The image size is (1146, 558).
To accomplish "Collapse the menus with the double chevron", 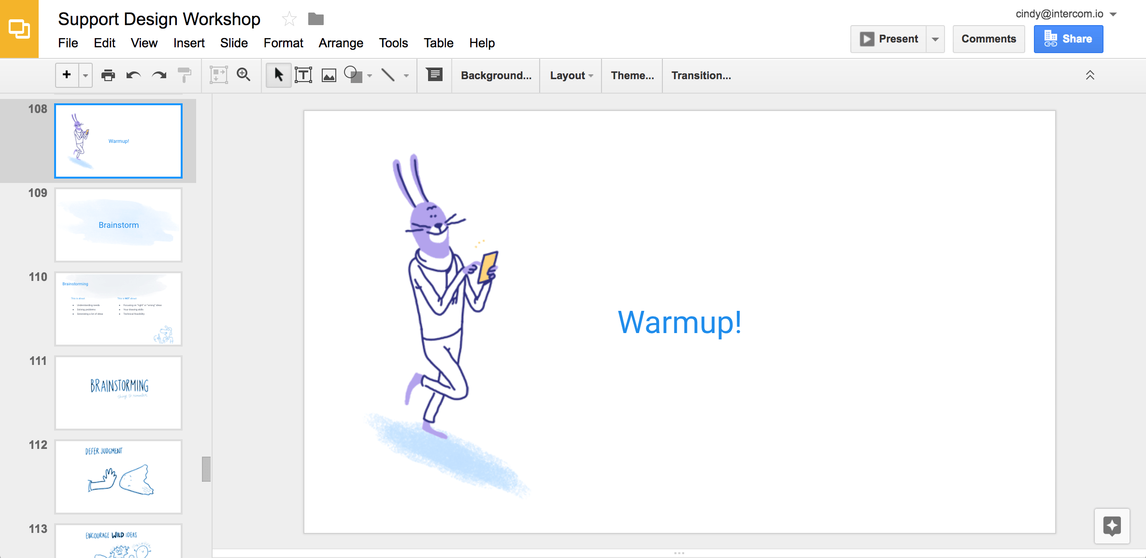I will [1090, 75].
